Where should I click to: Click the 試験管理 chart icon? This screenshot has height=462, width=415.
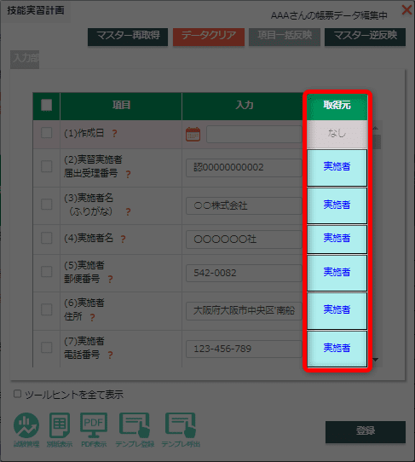point(26,425)
